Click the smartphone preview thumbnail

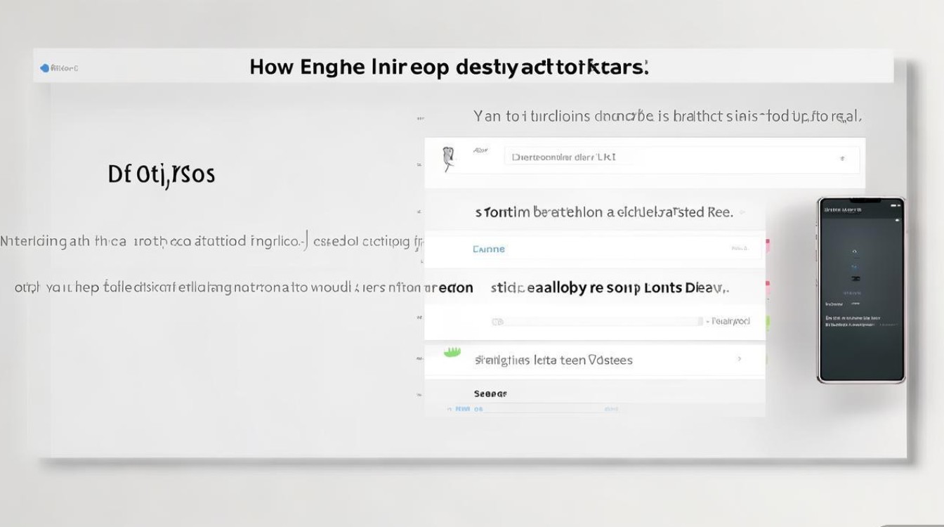pos(861,289)
